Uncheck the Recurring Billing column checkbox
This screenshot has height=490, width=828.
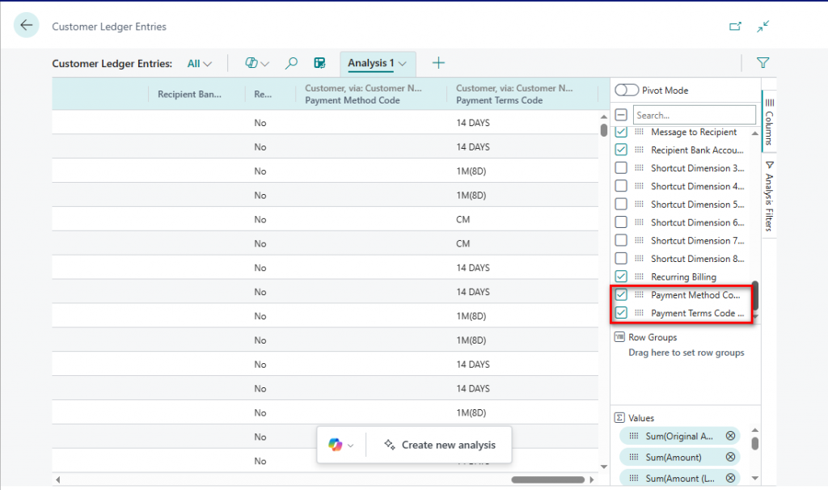pos(621,277)
